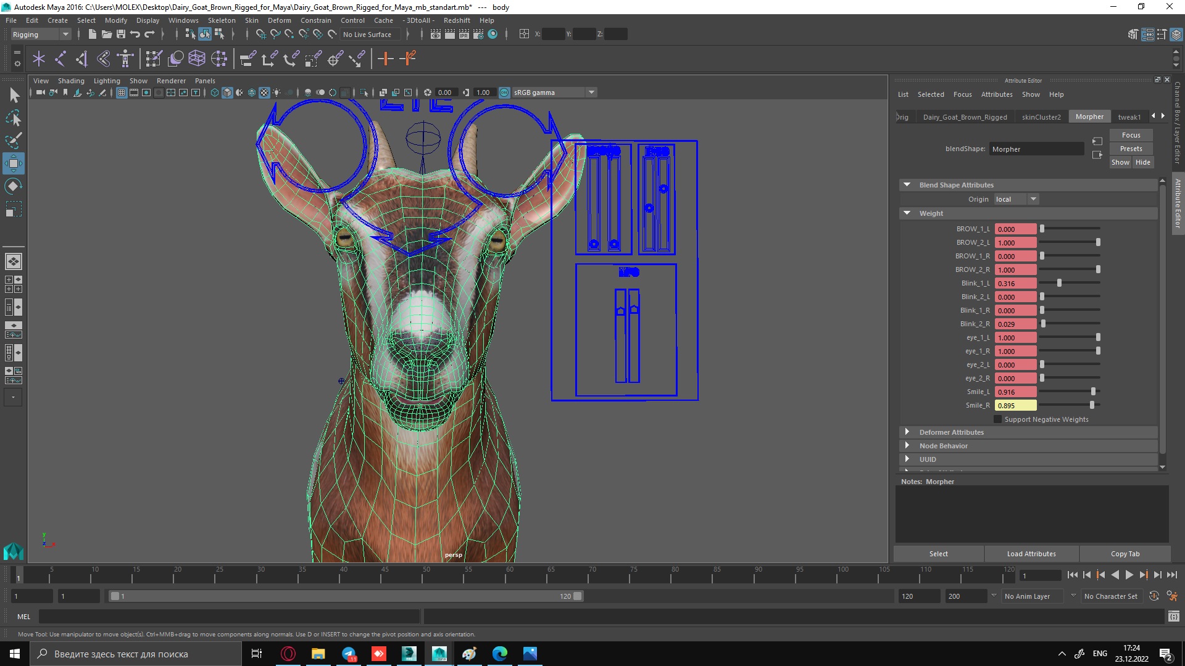Image resolution: width=1185 pixels, height=666 pixels.
Task: Open Microsoft Edge from taskbar
Action: (500, 654)
